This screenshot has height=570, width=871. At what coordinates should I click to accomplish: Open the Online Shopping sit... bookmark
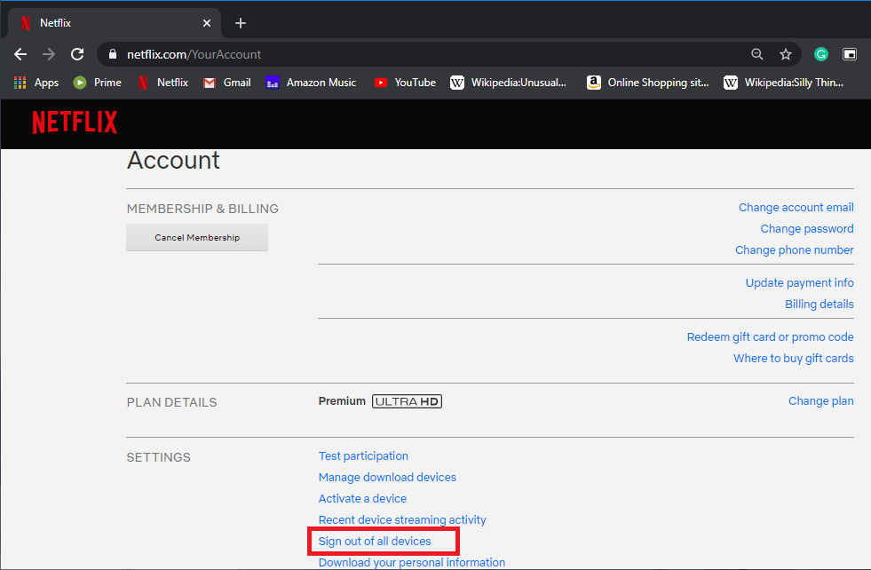pos(647,83)
